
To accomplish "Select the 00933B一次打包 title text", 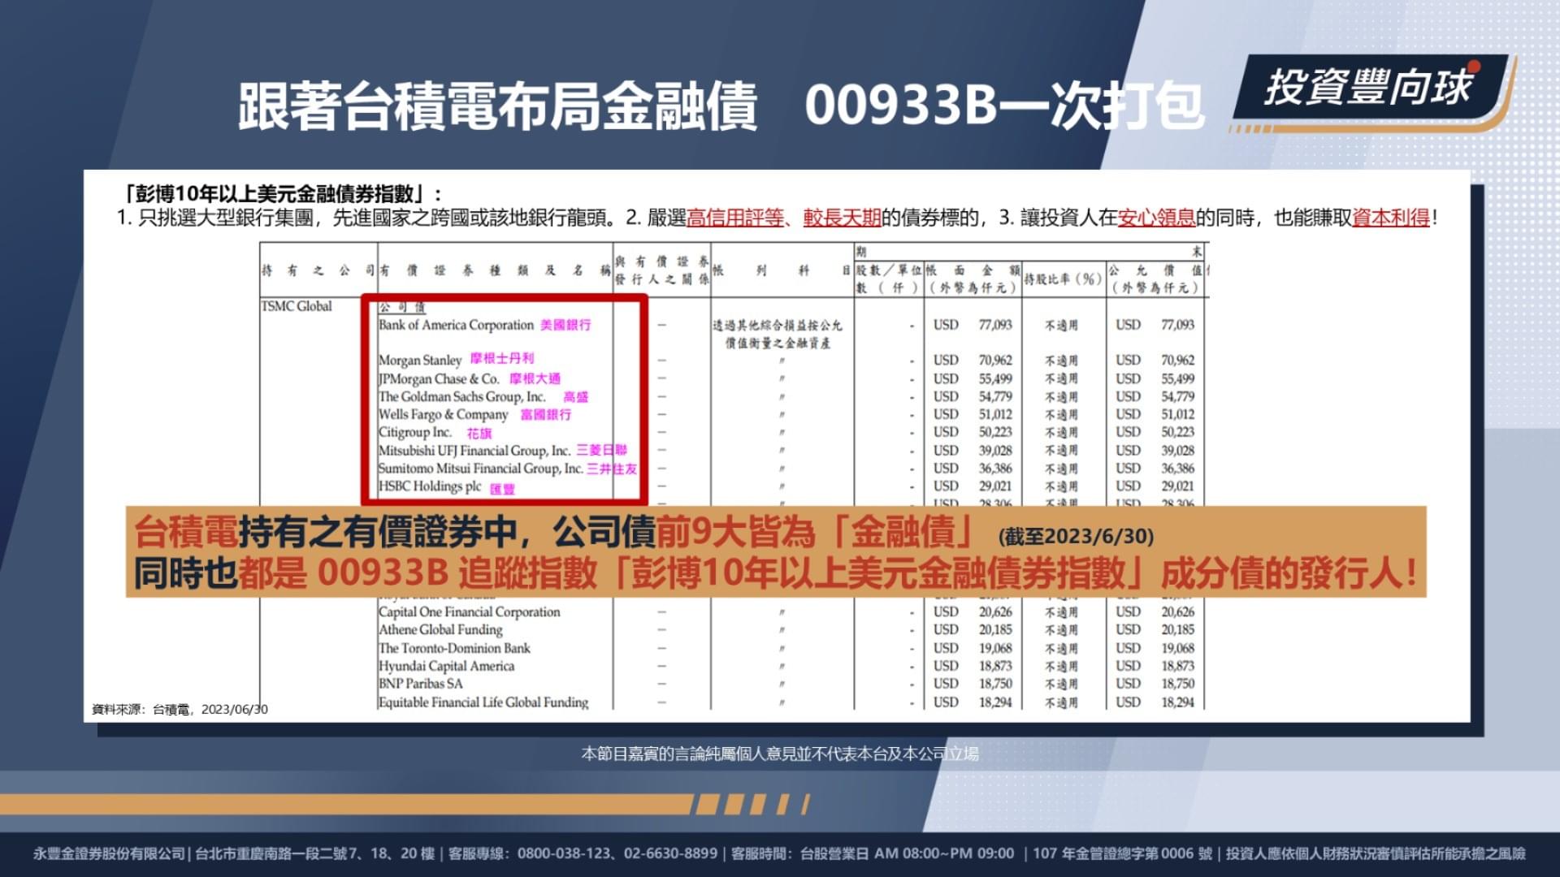I will coord(1004,106).
